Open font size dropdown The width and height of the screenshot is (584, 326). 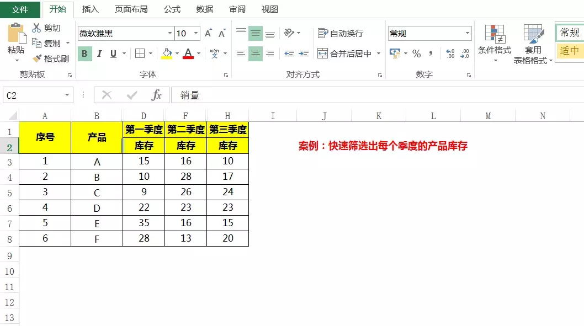pos(196,33)
